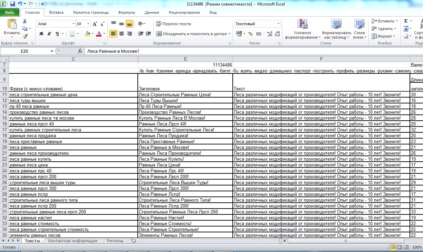423x252 pixels.
Task: Open the Файл menu
Action: pyautogui.click(x=10, y=12)
